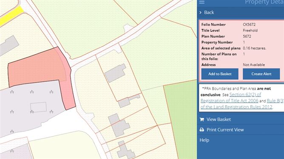
Task: Click the shopping cart basket icon
Action: pyautogui.click(x=202, y=120)
